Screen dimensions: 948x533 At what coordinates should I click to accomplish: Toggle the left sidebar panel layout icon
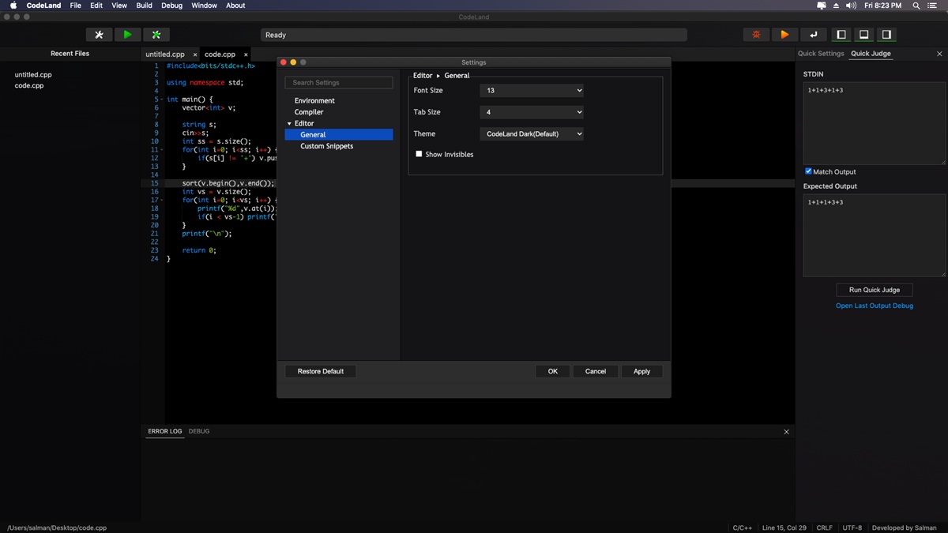(x=841, y=35)
